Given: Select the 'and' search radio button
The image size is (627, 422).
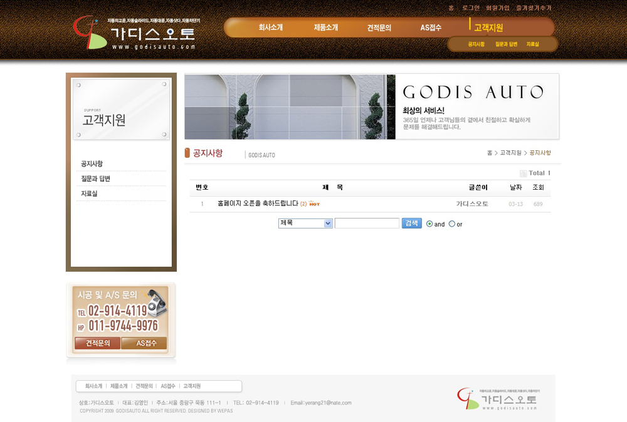Looking at the screenshot, I should [429, 224].
